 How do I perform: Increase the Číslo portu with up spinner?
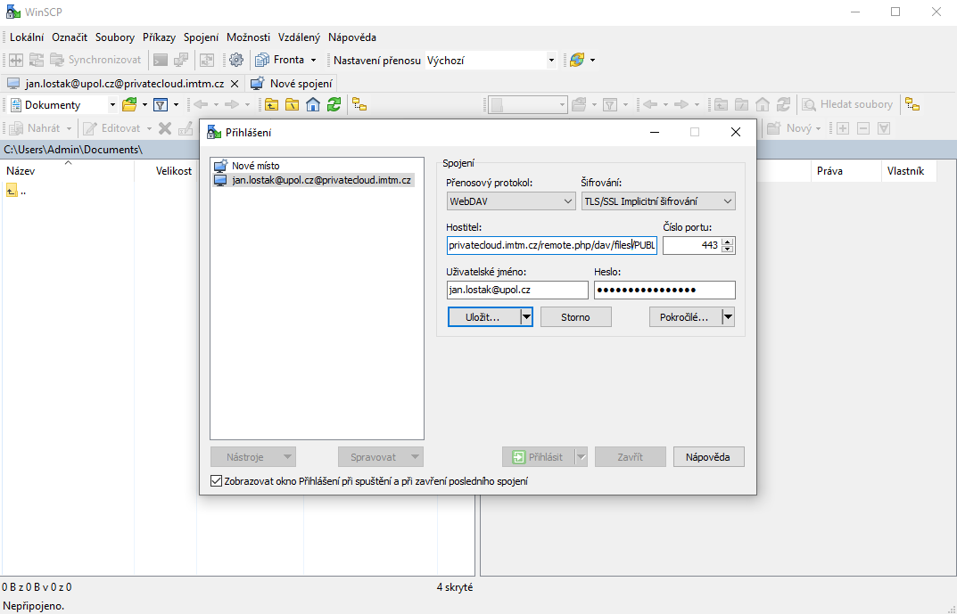[x=727, y=242]
